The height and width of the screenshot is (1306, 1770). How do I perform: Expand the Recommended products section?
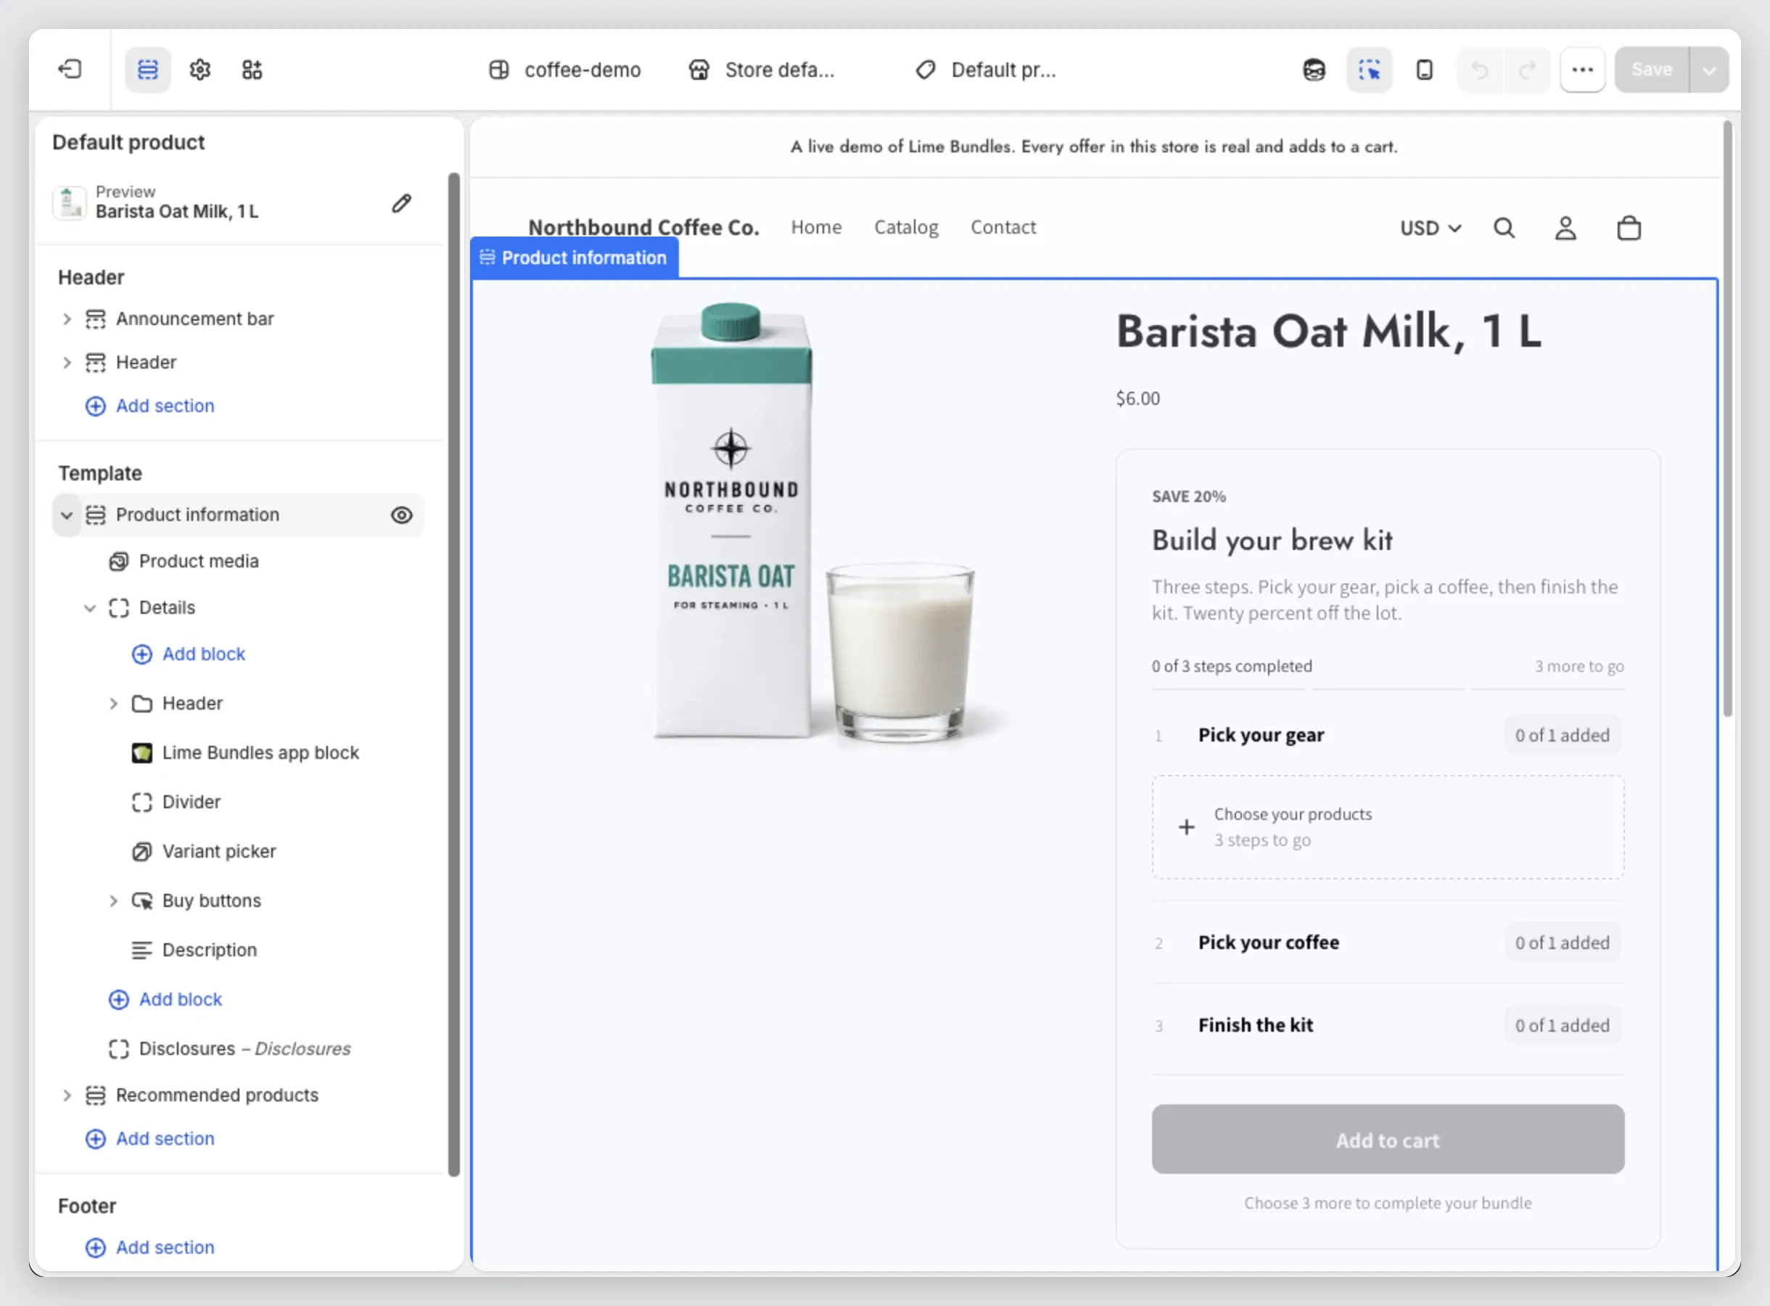[x=67, y=1095]
